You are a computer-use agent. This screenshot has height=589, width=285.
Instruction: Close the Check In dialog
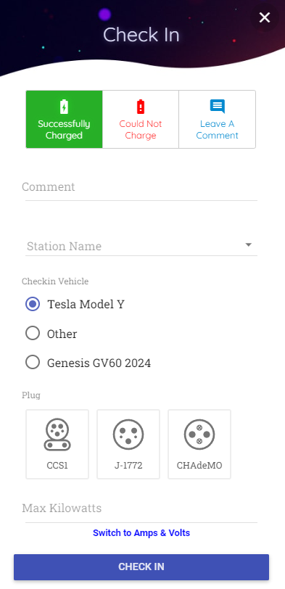click(265, 17)
